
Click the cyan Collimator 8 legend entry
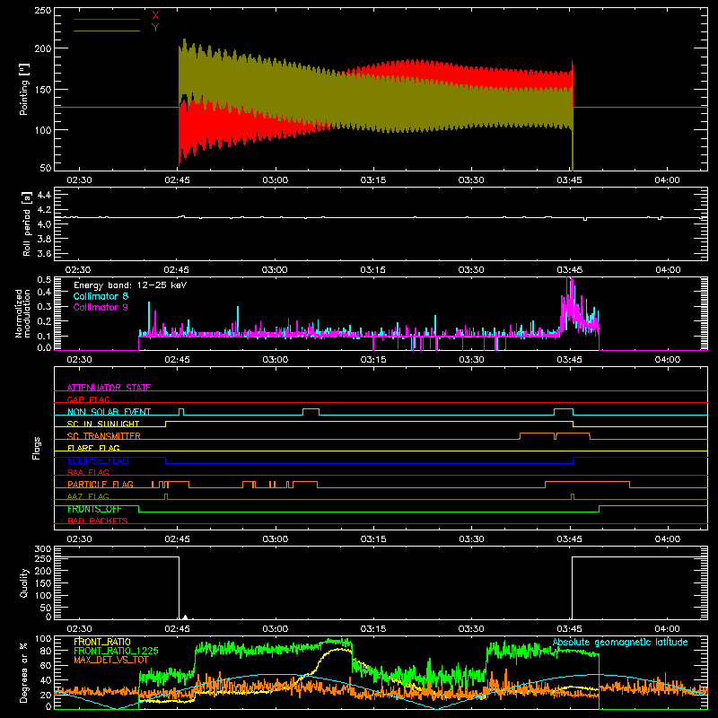tap(101, 296)
